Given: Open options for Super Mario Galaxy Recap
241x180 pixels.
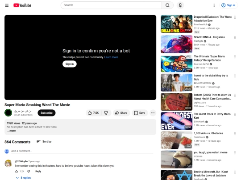Looking at the screenshot, I should point(235,57).
